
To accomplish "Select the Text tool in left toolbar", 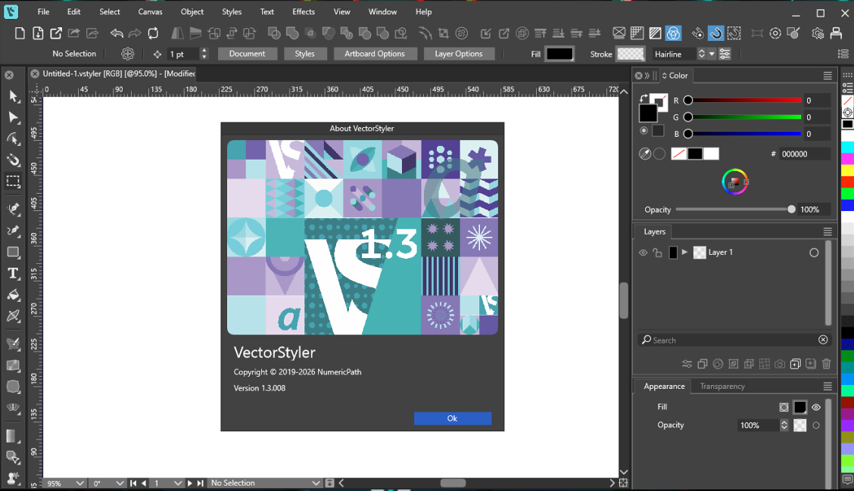I will click(x=13, y=274).
